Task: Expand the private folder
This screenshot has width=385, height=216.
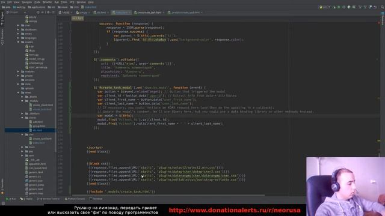Action: pos(18,76)
